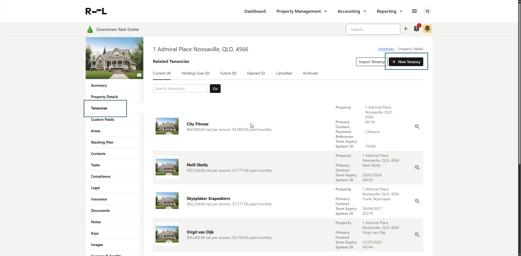Switch to the Archived tenancies tab
Screen dimensions: 521x256
310,73
